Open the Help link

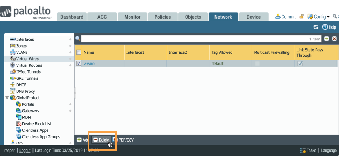(x=329, y=27)
